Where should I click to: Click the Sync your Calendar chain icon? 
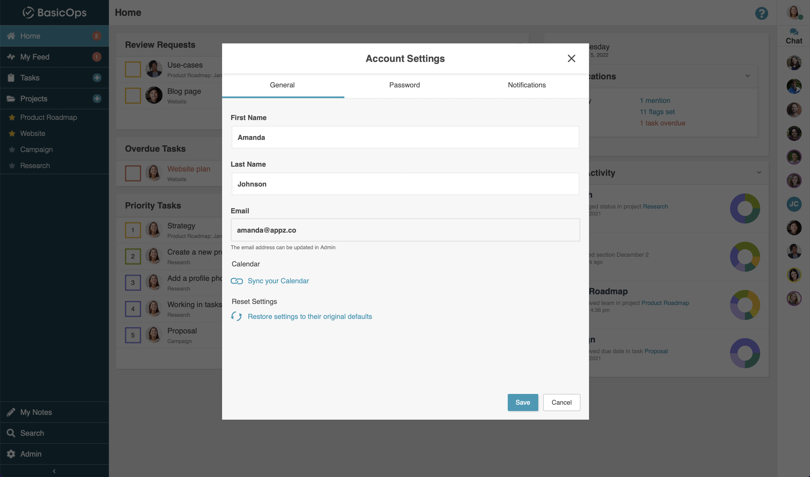point(237,281)
